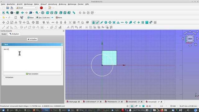
Task: Open the Bearbeiten menu
Action: click(11, 4)
